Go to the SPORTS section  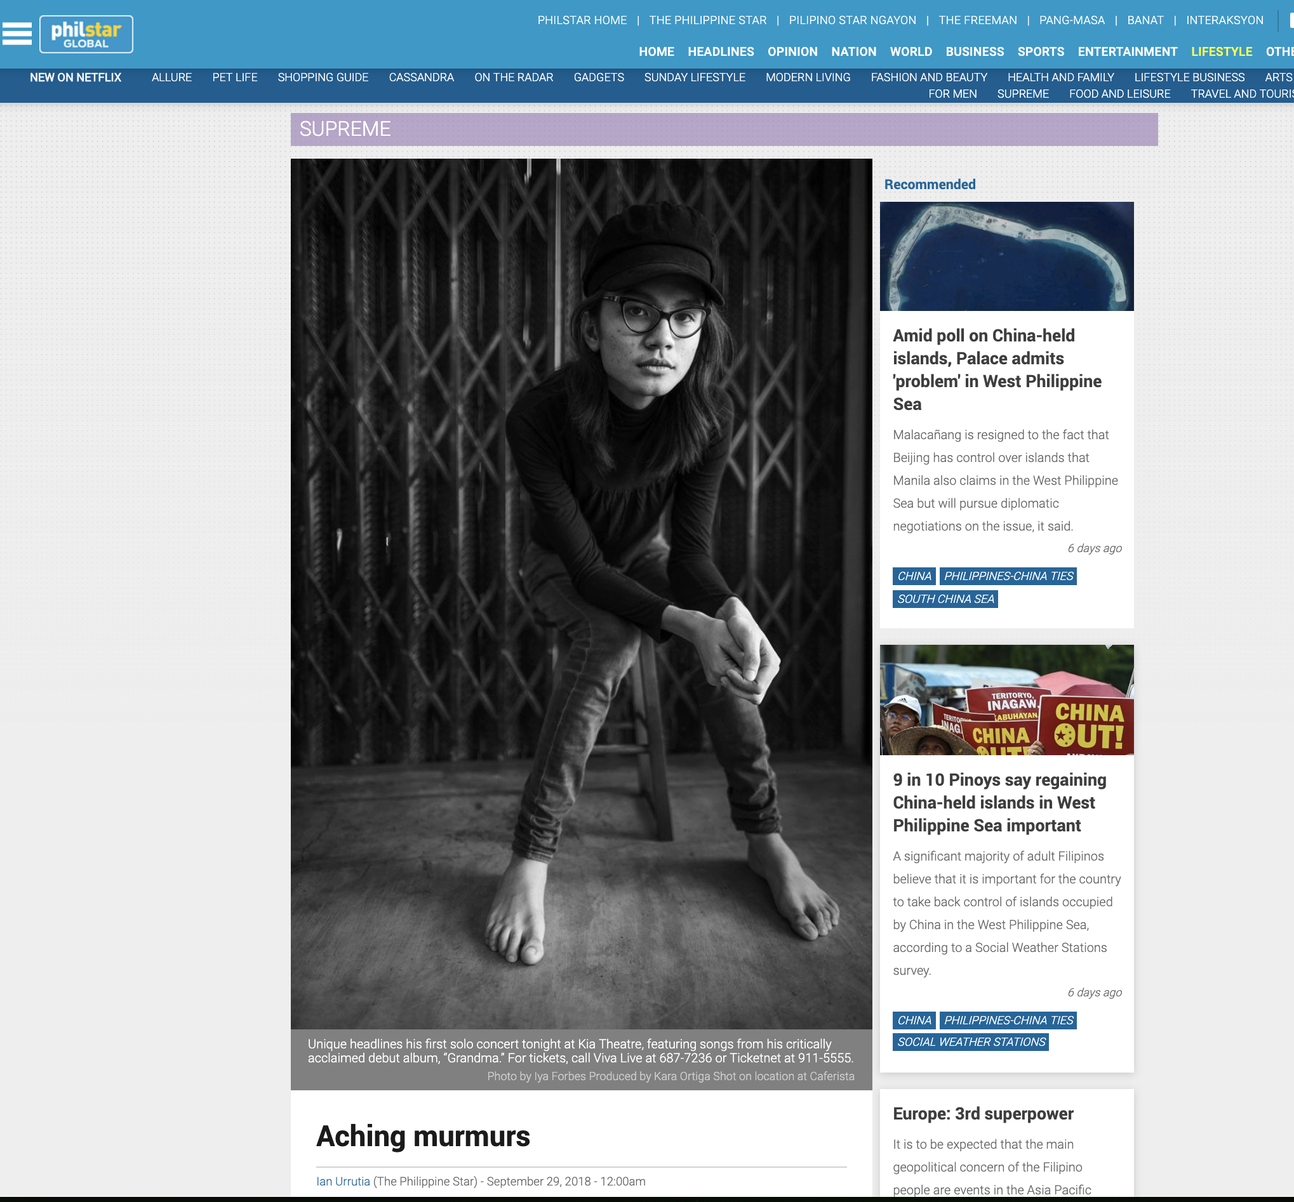click(1041, 51)
